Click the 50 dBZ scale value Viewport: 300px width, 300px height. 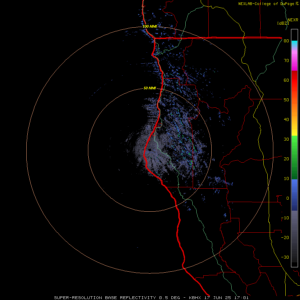coord(286,100)
